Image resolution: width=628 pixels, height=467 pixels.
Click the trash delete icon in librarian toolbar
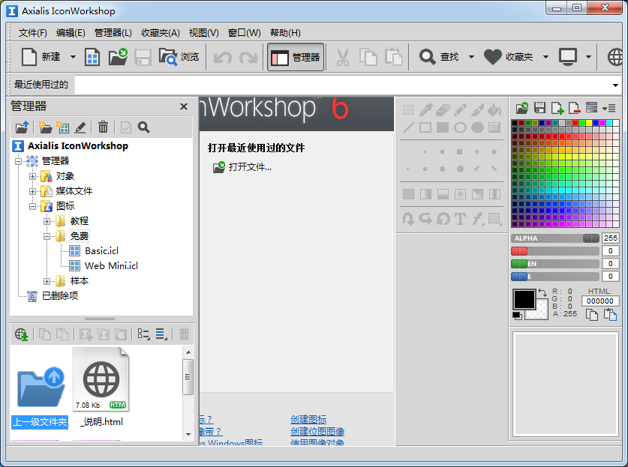coord(103,127)
